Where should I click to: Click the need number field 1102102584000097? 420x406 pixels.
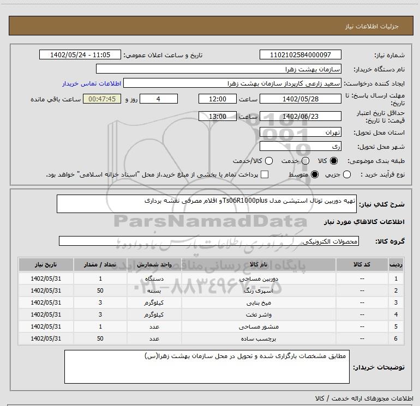click(300, 54)
